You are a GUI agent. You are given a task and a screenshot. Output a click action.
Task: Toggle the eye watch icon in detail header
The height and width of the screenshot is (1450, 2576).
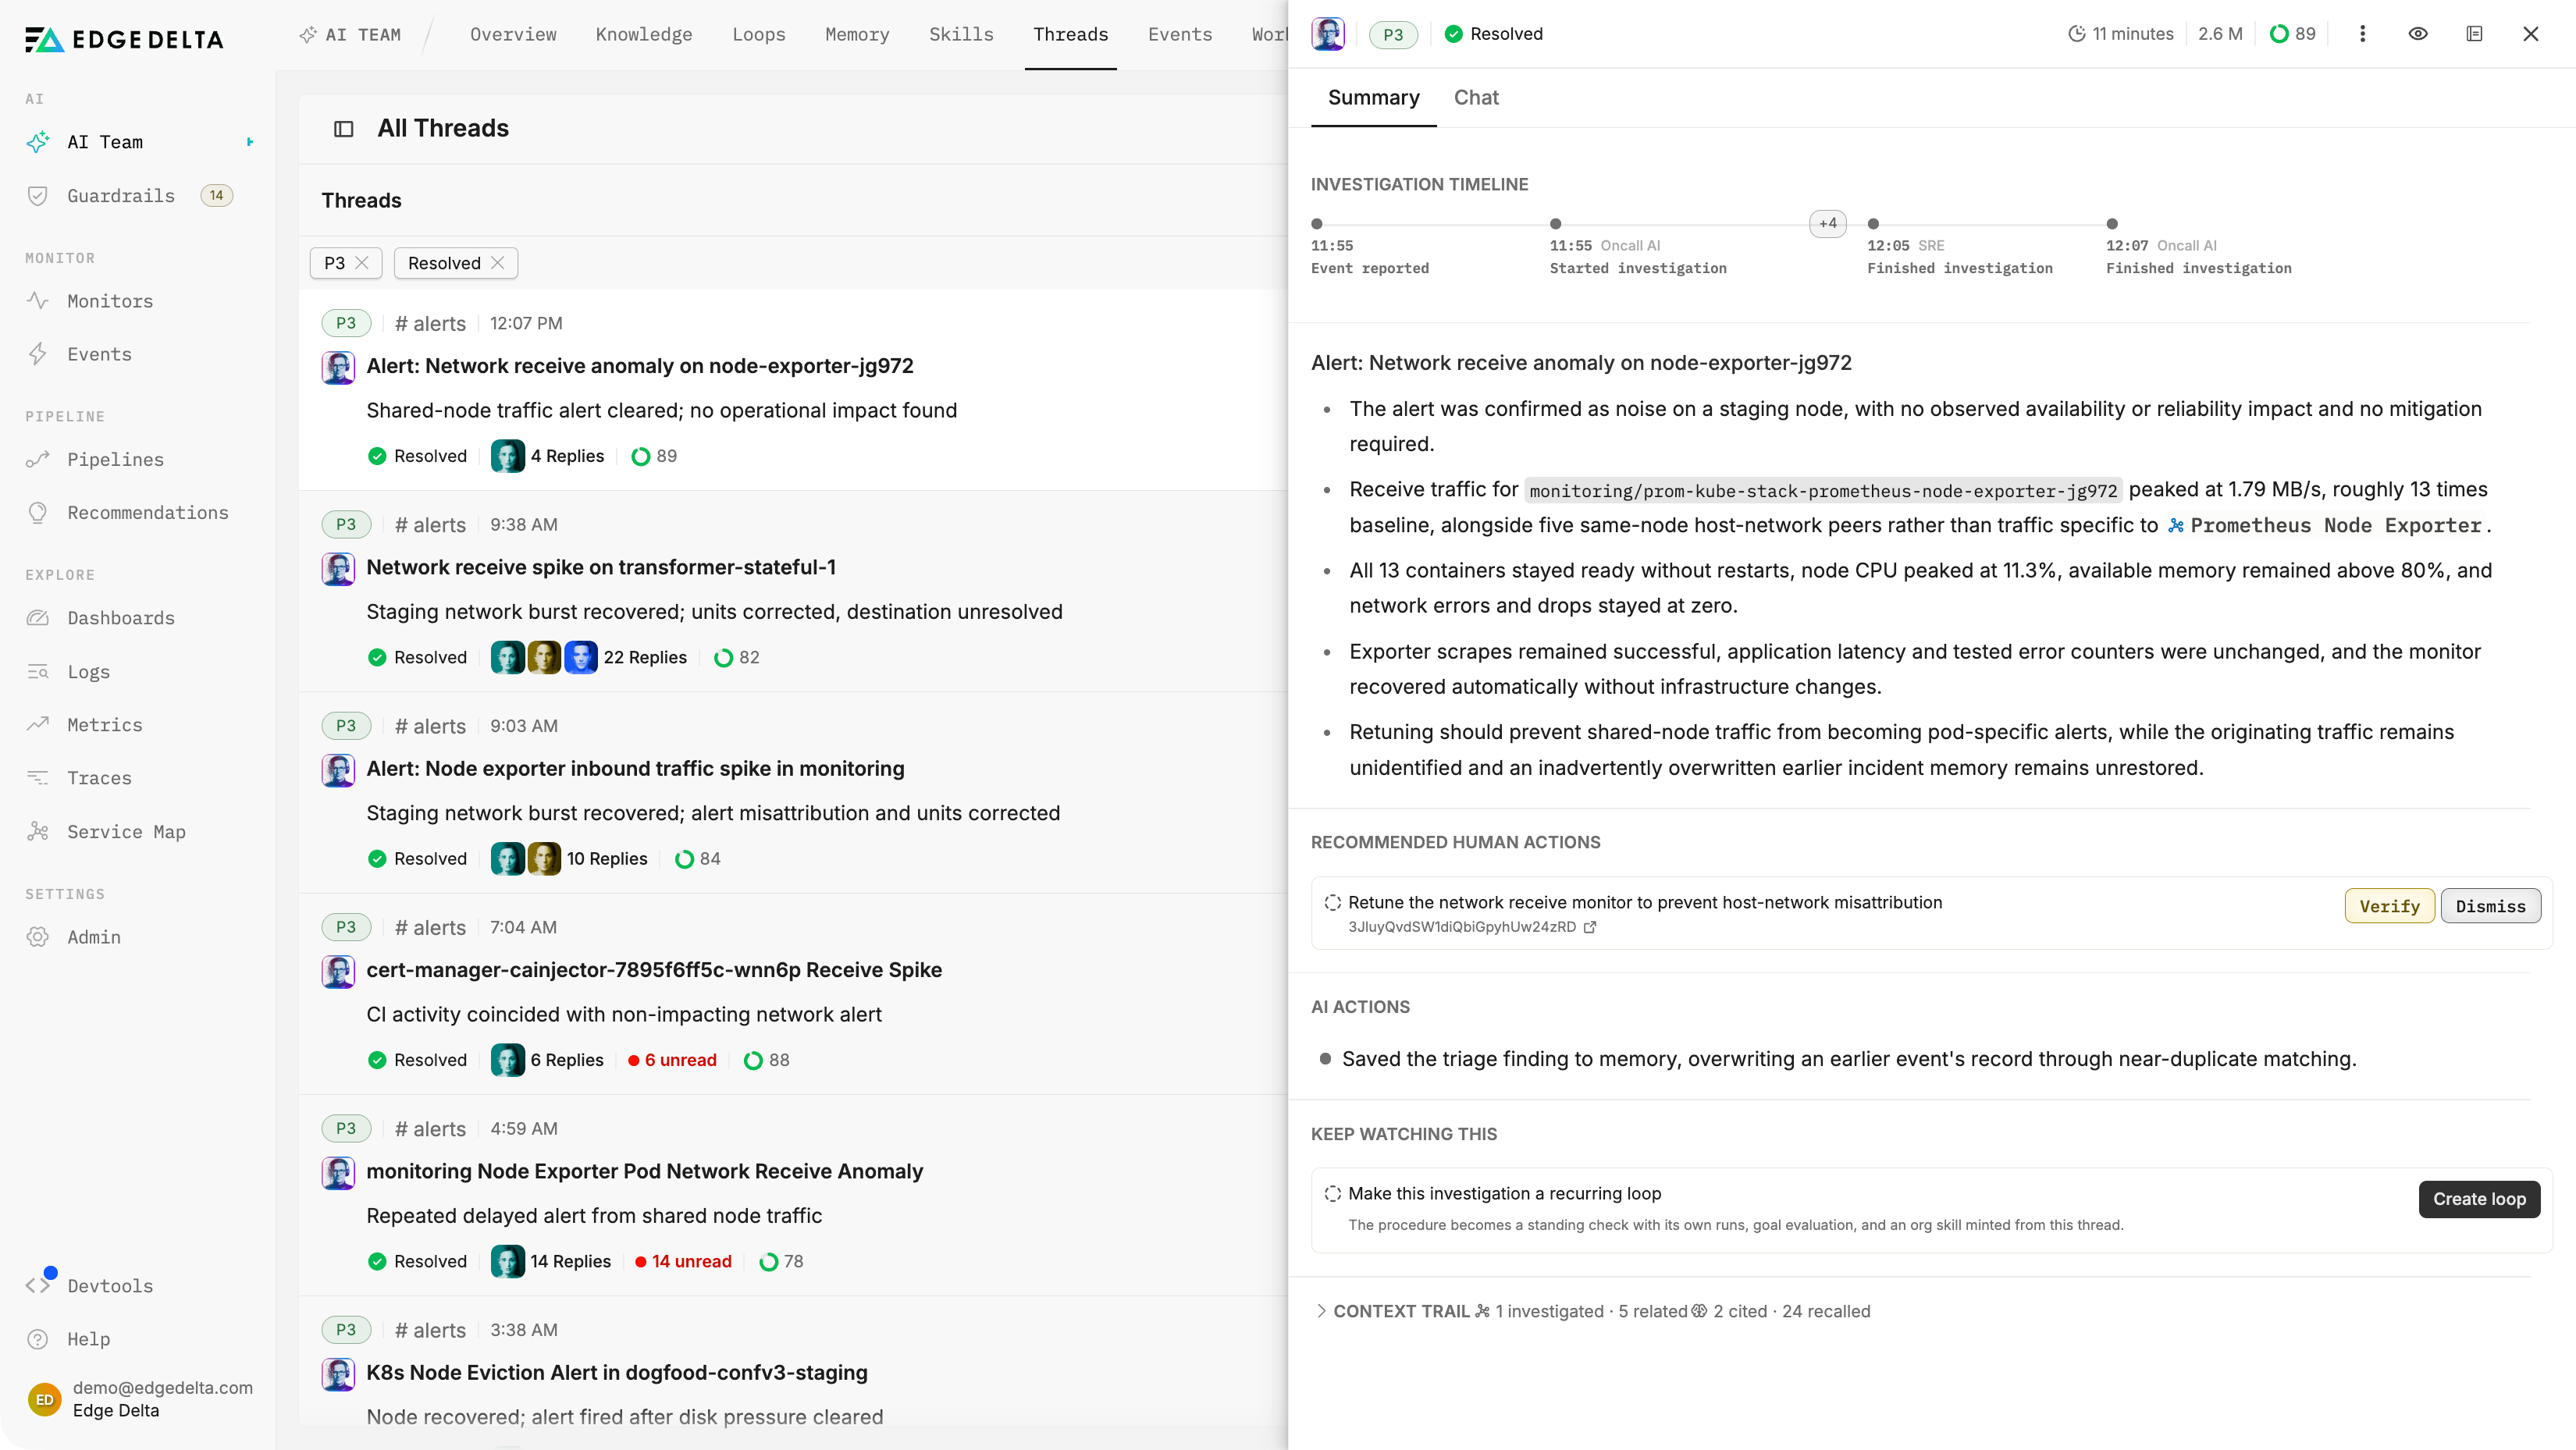click(2418, 34)
